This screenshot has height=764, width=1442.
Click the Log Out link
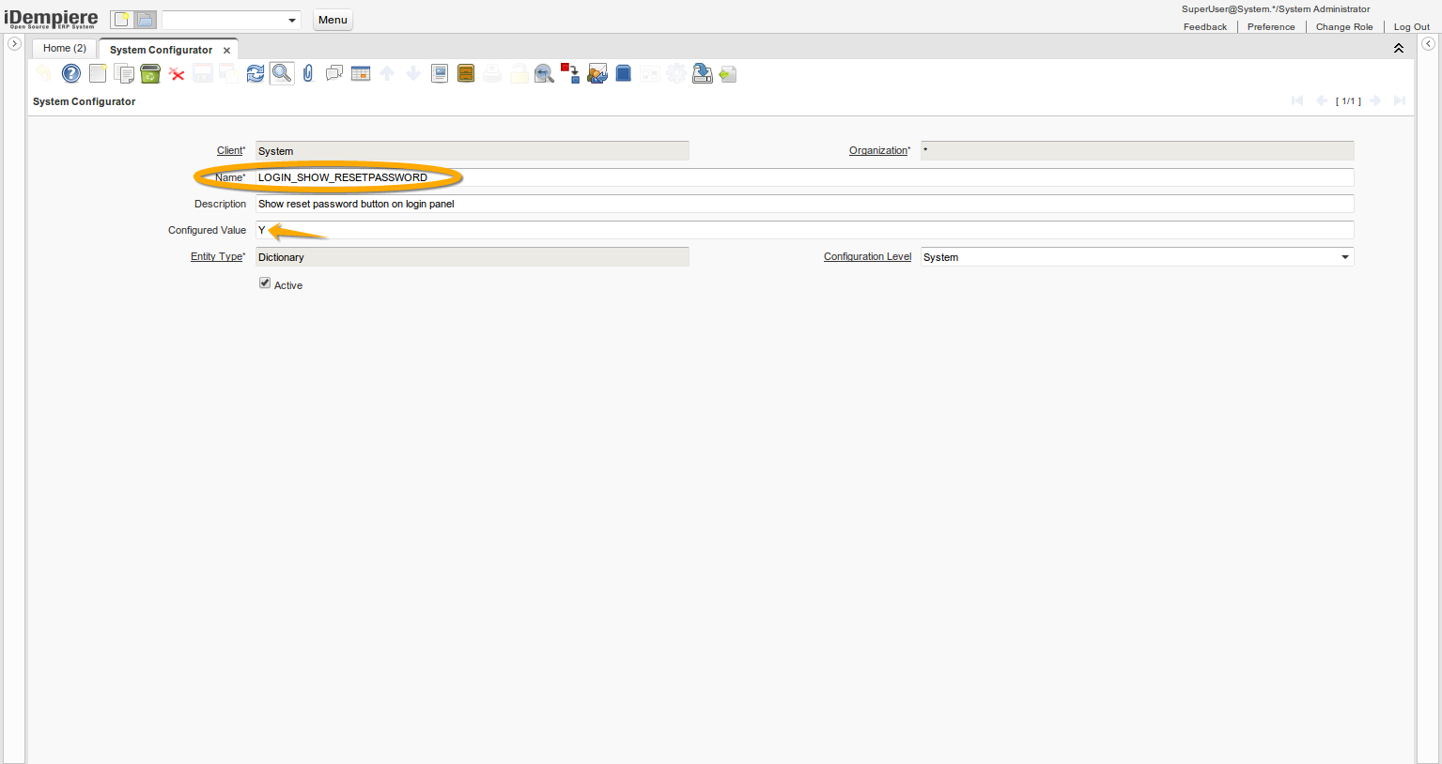pos(1411,27)
